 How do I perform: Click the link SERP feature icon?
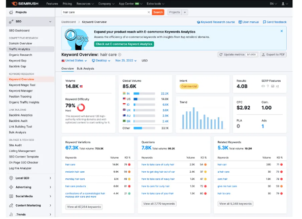(x=263, y=86)
